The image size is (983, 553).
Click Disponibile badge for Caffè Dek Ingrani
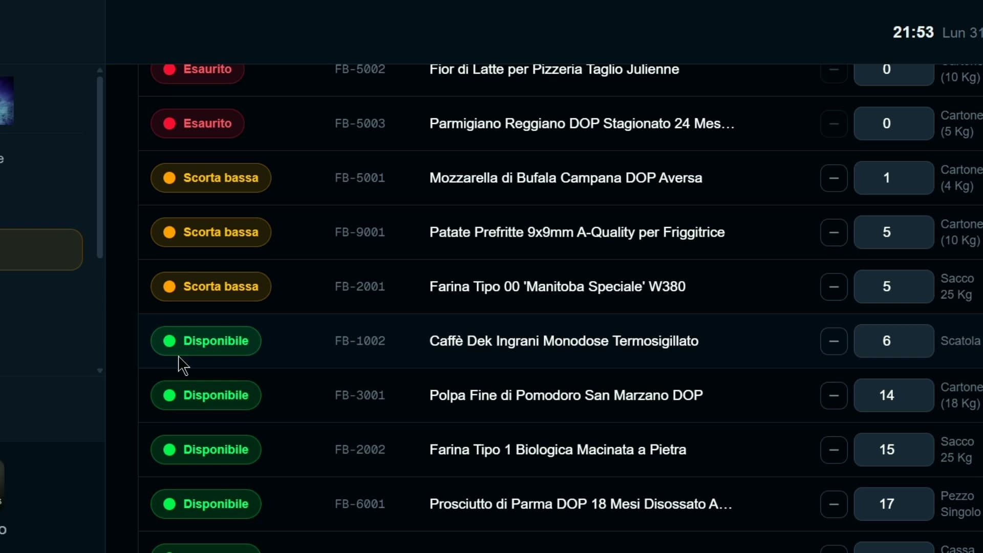[206, 341]
